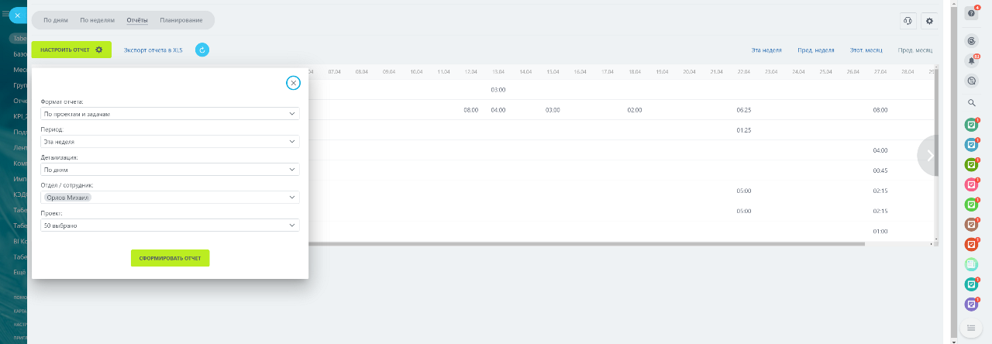992x344 pixels.
Task: Open the blue task chat icon
Action: tap(971, 144)
